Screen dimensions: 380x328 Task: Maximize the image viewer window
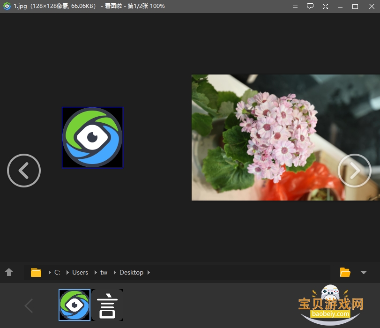tap(355, 6)
